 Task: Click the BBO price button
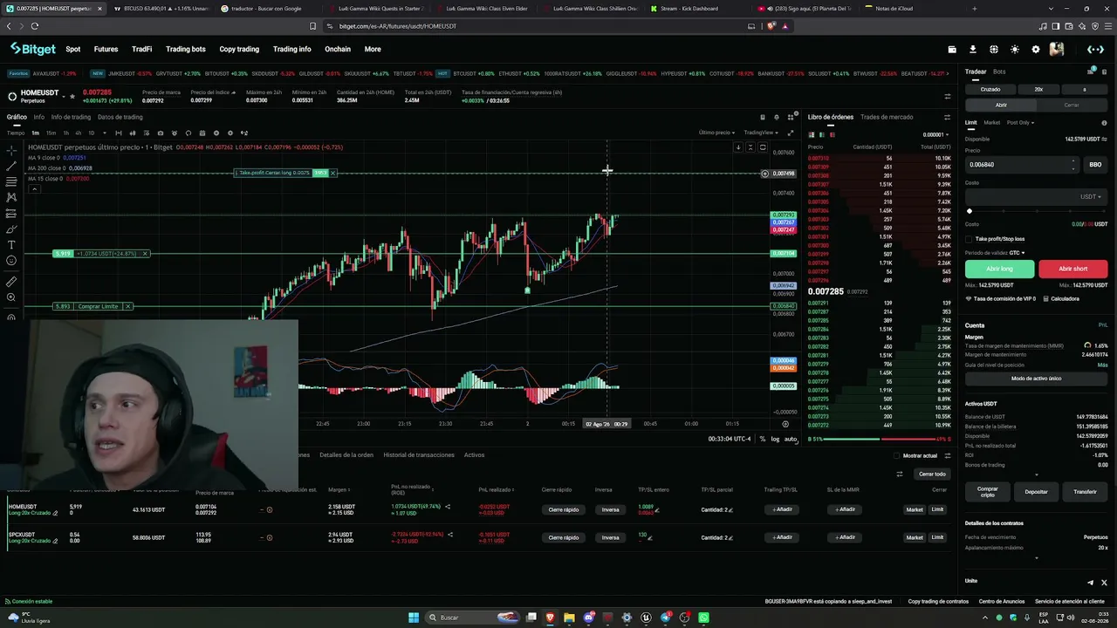pos(1095,164)
